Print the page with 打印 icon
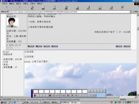 coord(111,8)
